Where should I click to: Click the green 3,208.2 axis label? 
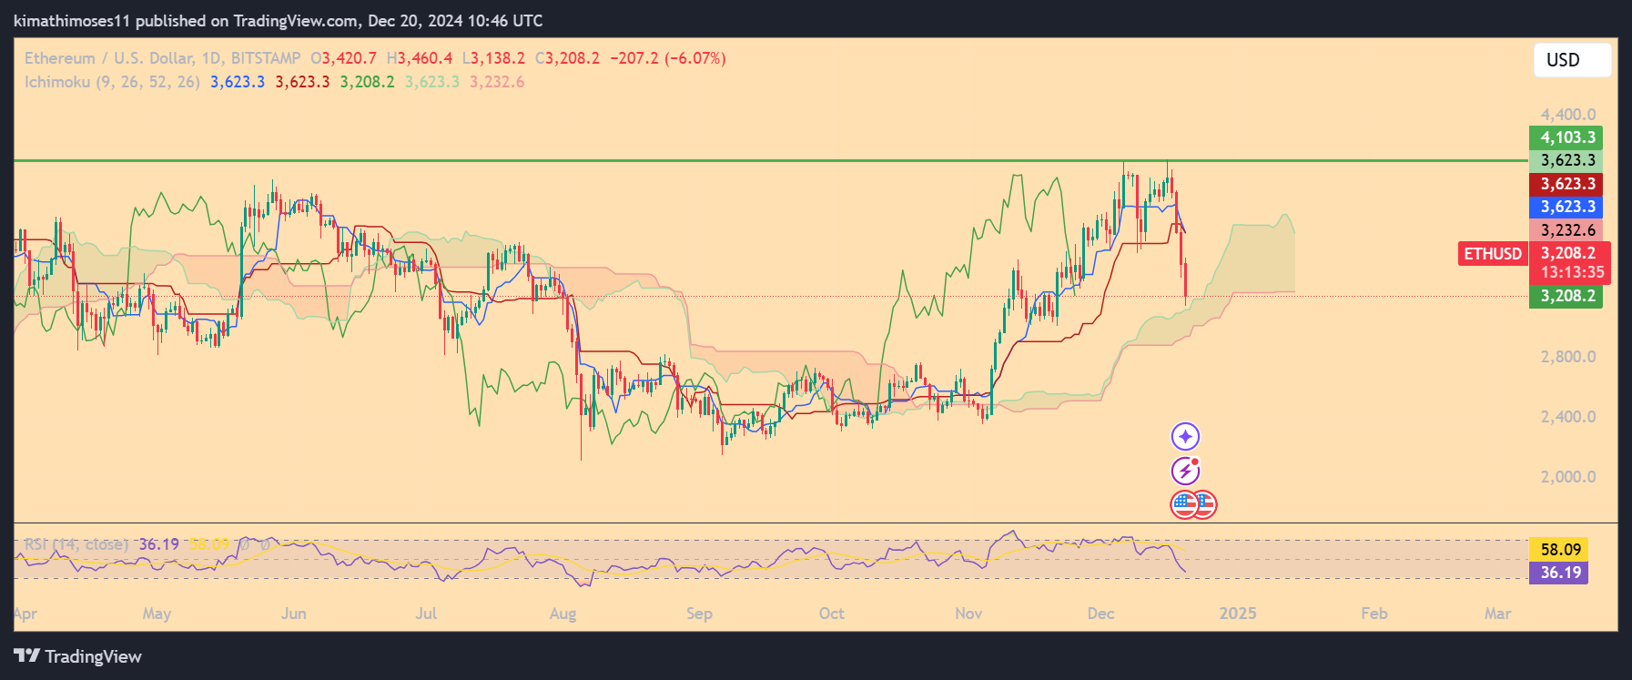pyautogui.click(x=1566, y=296)
